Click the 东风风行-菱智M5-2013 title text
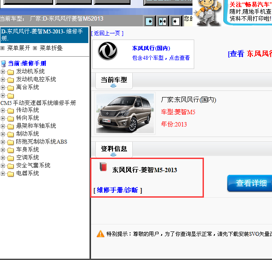The image size is (272, 260). pyautogui.click(x=145, y=170)
